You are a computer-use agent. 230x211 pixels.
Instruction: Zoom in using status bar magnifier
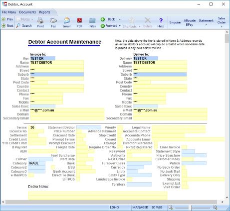(x=215, y=208)
